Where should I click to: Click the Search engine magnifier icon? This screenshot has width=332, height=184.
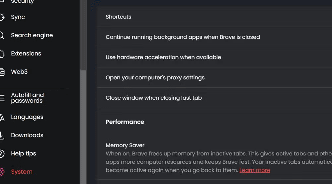point(2,35)
